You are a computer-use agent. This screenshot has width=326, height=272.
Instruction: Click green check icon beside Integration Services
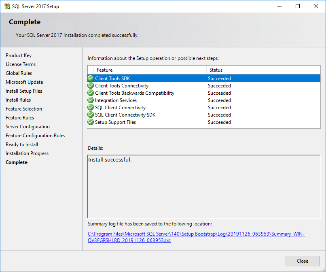click(x=91, y=100)
